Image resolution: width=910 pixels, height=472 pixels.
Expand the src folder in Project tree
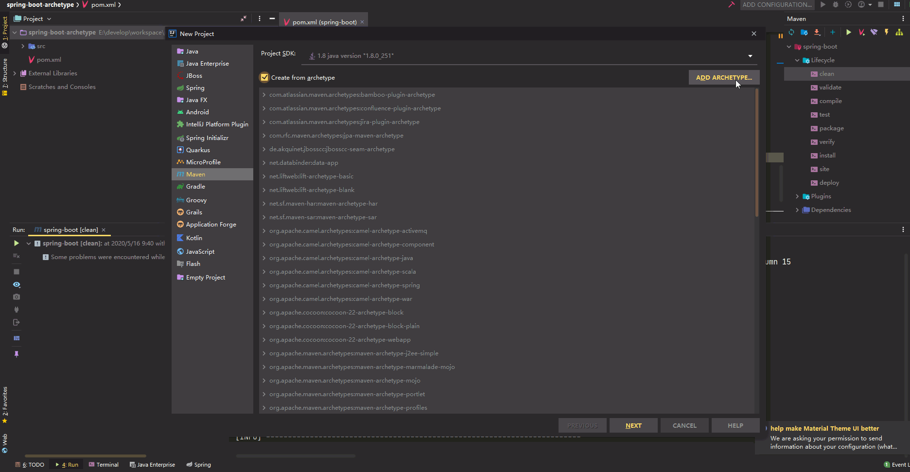tap(23, 46)
